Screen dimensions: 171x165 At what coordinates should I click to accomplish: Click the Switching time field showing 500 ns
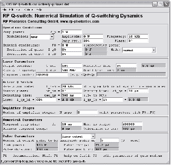pyautogui.click(x=72, y=96)
